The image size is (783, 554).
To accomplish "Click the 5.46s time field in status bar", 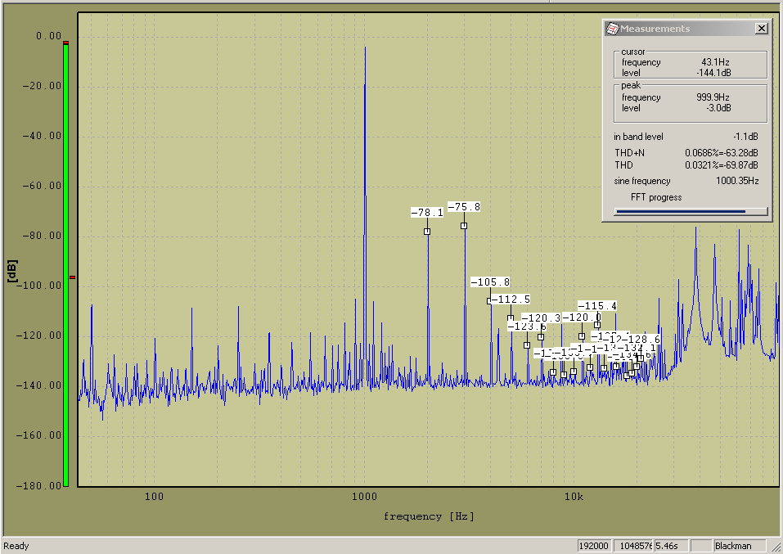I will point(671,546).
